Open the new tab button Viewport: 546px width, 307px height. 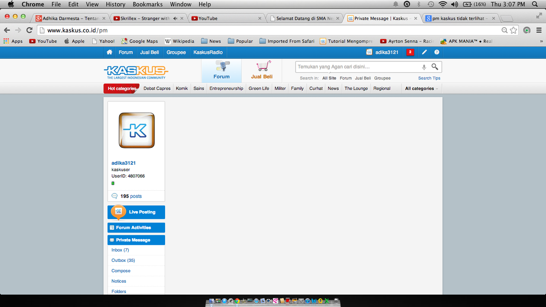point(507,18)
